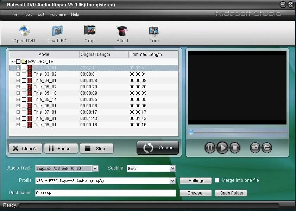
Task: Play the preview video
Action: [x=222, y=147]
